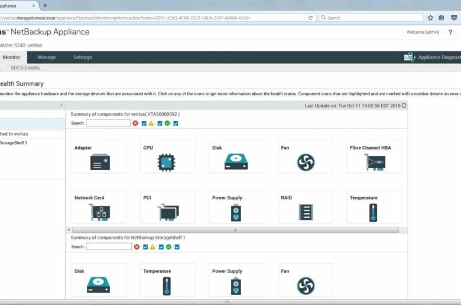The image size is (461, 305).
Task: Click the browser reload icon
Action: click(x=310, y=18)
